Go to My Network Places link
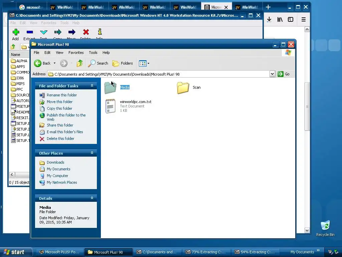 [62, 182]
